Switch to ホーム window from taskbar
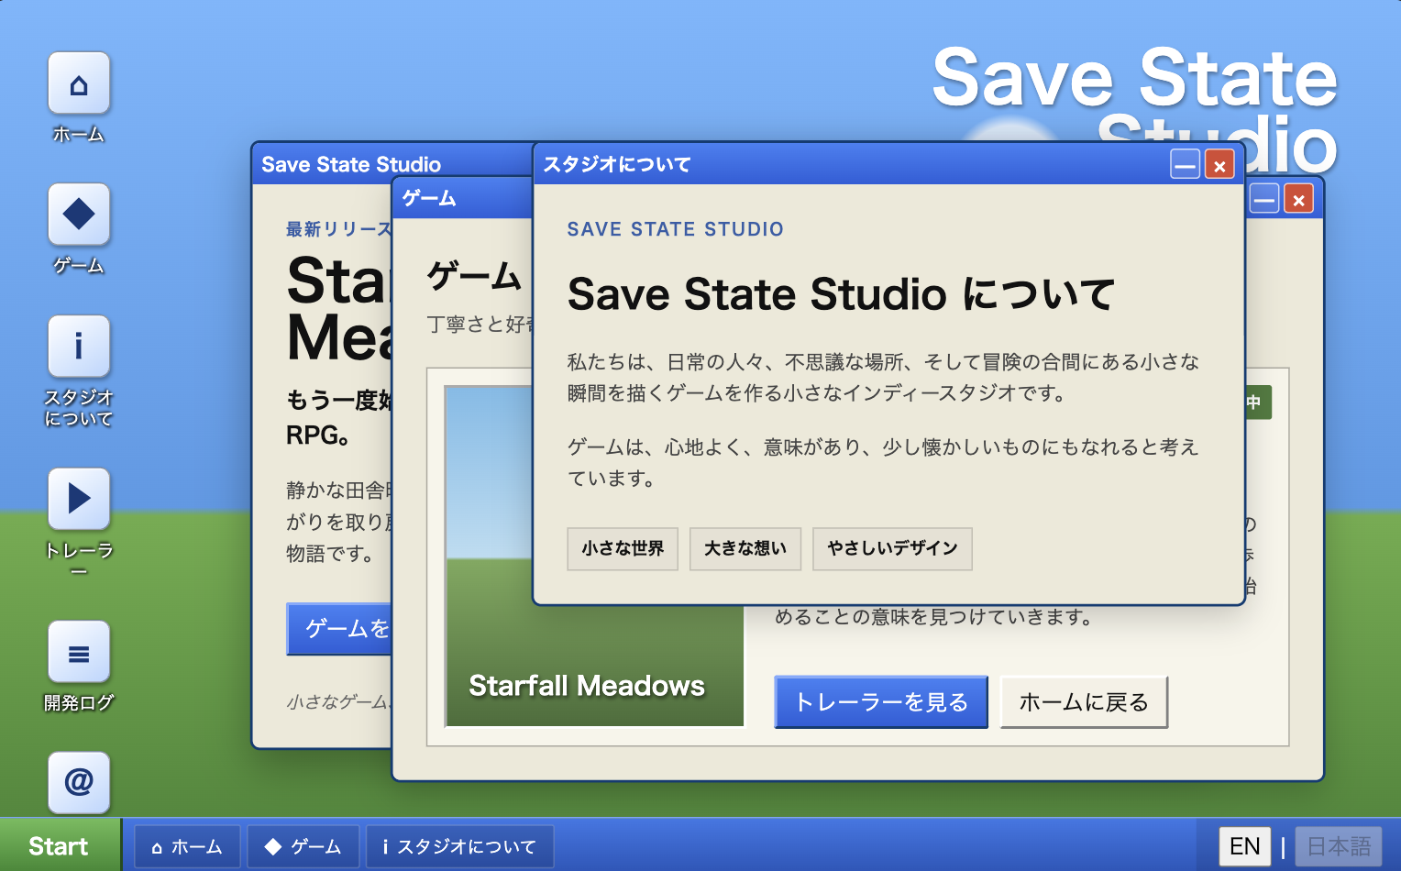 (188, 846)
